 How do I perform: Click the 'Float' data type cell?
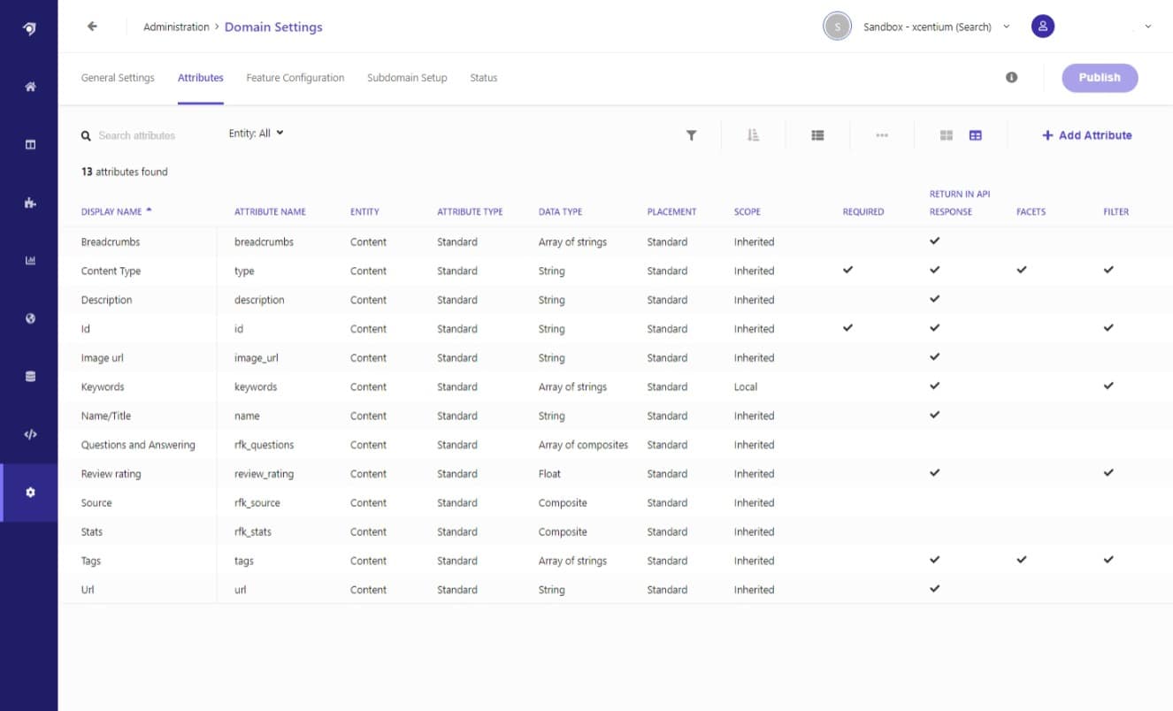[549, 474]
